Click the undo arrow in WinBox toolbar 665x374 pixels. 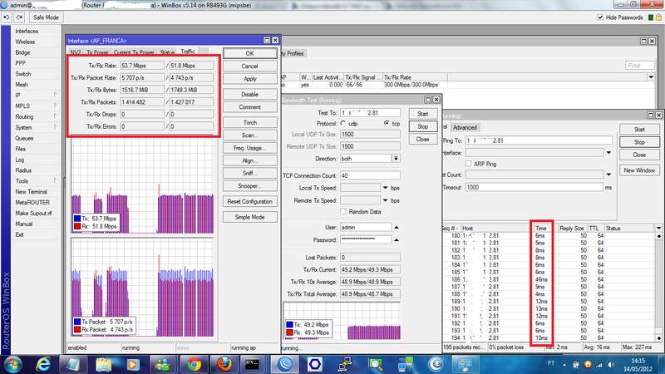coord(8,17)
